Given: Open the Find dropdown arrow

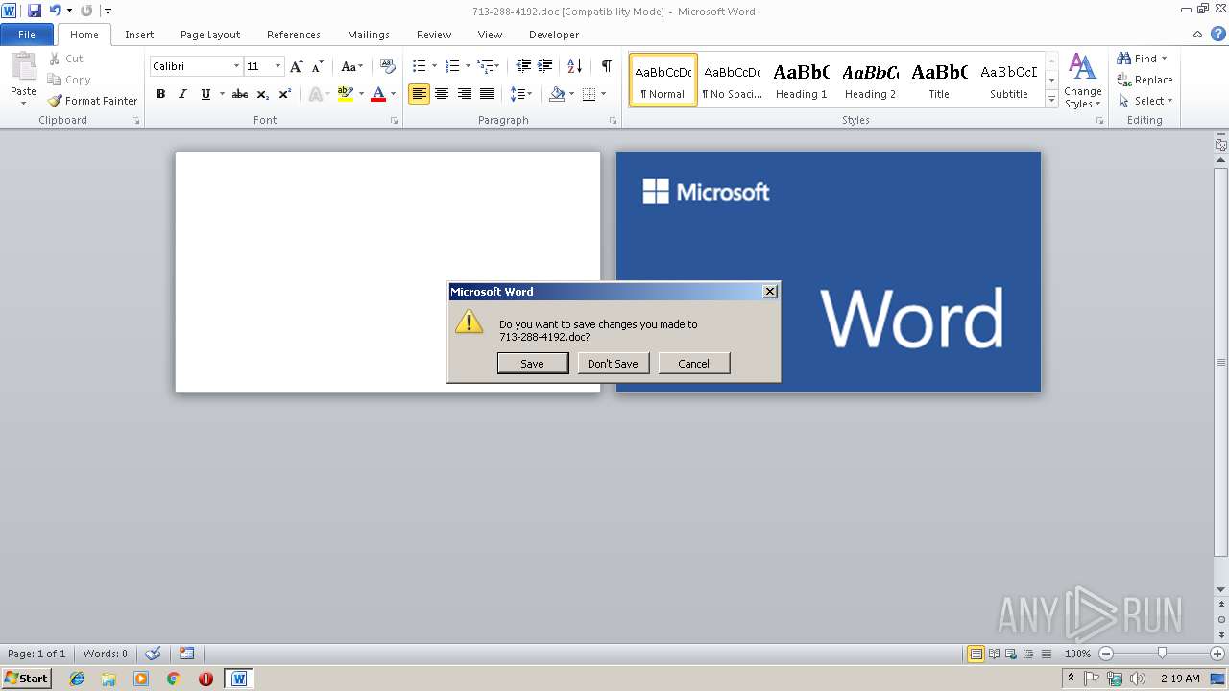Looking at the screenshot, I should [x=1165, y=59].
